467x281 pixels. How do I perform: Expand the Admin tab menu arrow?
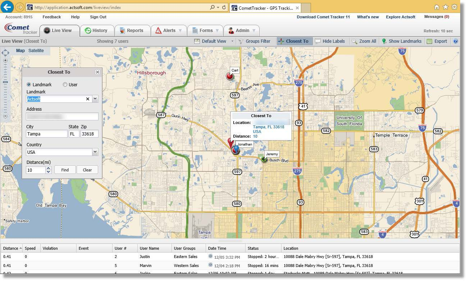[x=254, y=31]
